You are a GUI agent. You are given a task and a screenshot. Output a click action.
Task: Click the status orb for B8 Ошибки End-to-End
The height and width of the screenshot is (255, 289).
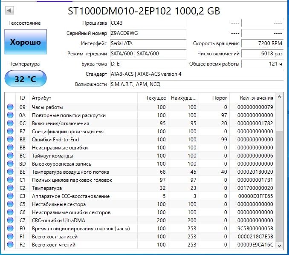pyautogui.click(x=10, y=139)
